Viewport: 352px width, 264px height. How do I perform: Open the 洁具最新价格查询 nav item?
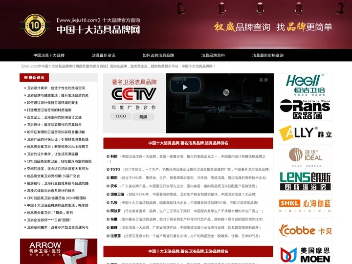coord(268,55)
